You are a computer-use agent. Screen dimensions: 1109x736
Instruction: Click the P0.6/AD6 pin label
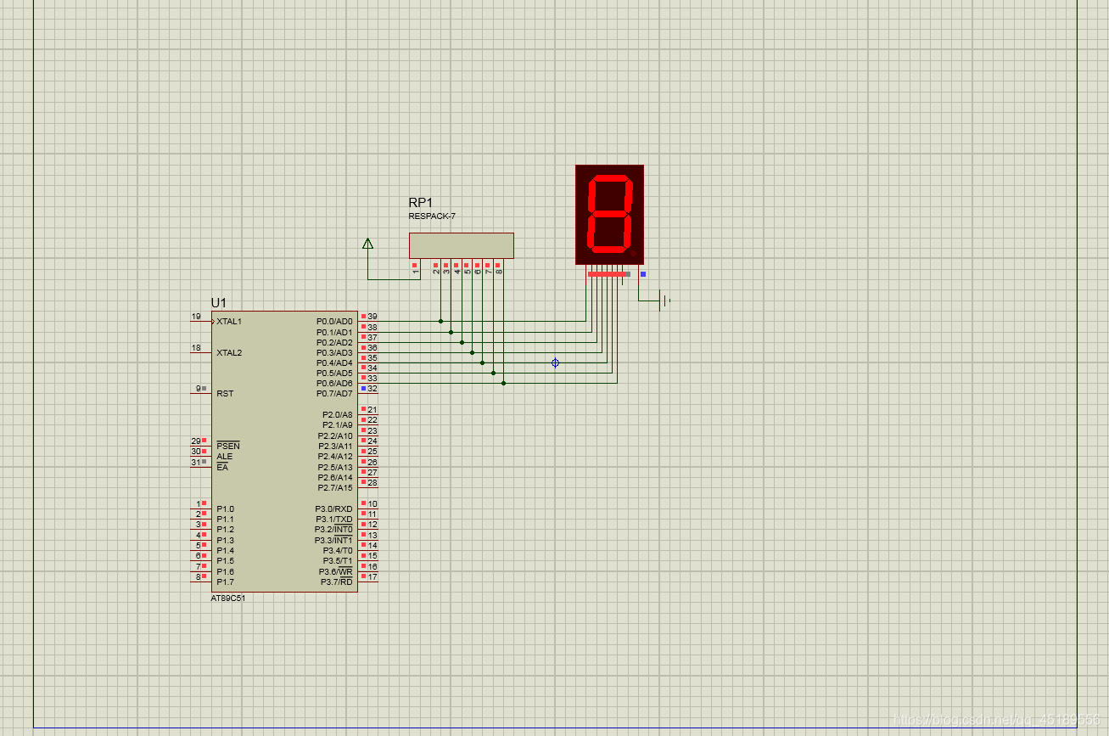click(x=334, y=384)
